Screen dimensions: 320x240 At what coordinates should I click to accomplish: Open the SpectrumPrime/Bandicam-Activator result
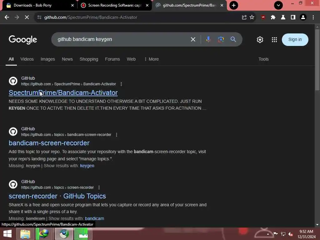(x=63, y=92)
